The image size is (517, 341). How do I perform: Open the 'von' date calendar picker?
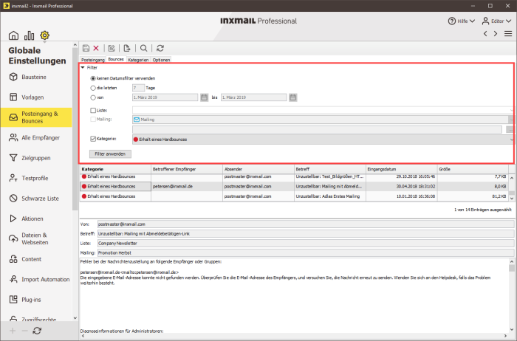[204, 97]
